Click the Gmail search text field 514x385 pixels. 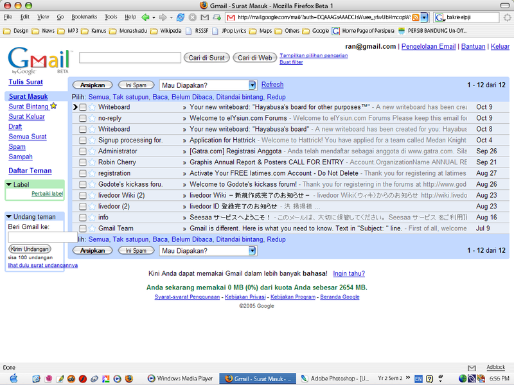tap(130, 58)
